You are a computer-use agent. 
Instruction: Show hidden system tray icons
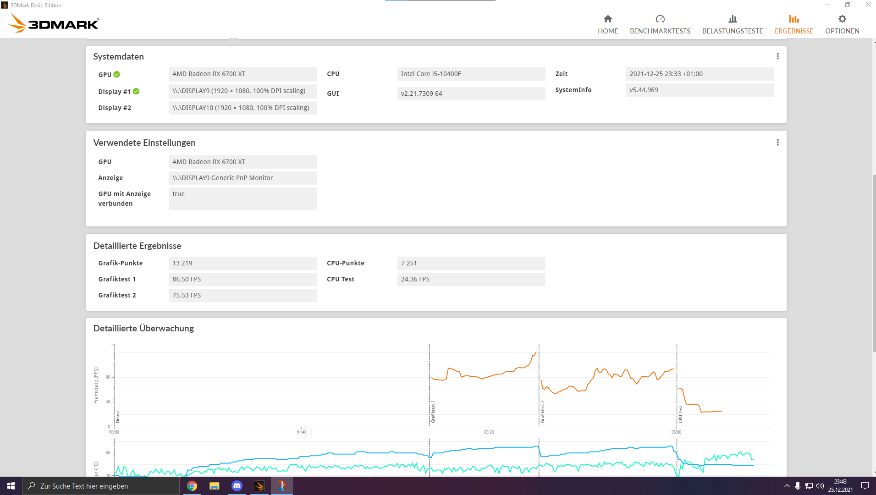click(787, 486)
